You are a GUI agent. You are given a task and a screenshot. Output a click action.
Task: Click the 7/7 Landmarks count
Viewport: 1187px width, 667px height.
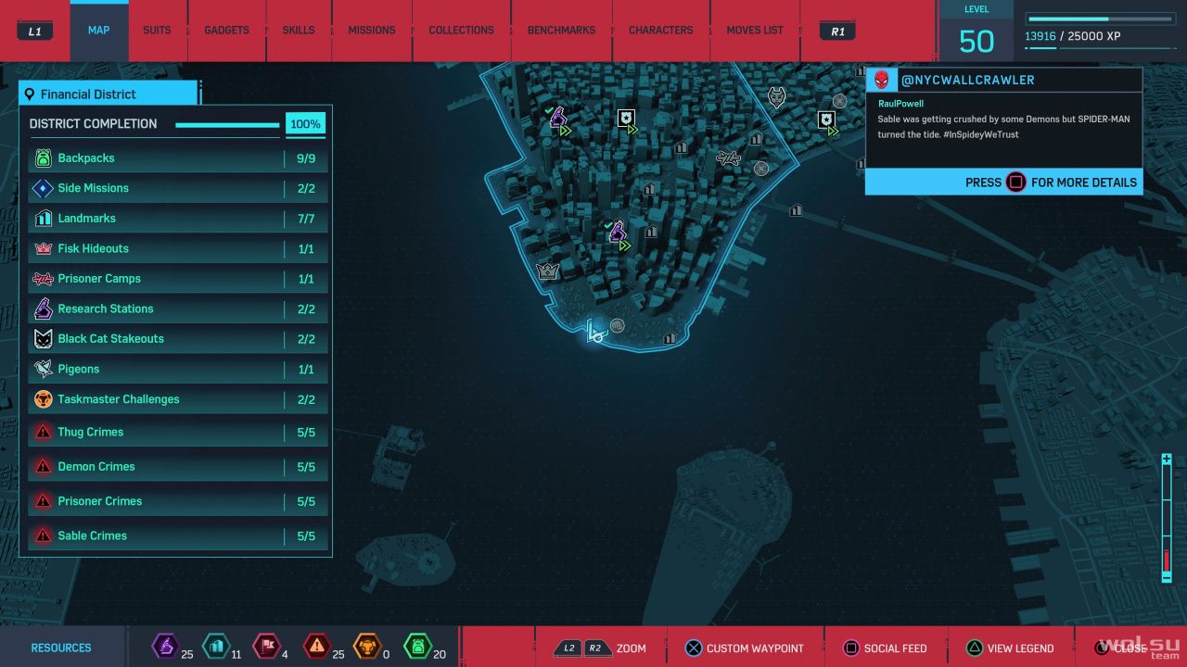pyautogui.click(x=306, y=219)
